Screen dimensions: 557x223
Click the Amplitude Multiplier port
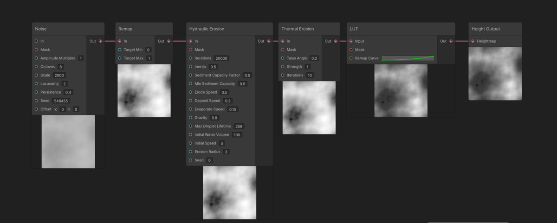tap(36, 58)
